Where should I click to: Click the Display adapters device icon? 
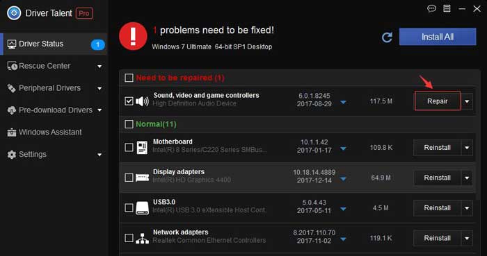[142, 178]
